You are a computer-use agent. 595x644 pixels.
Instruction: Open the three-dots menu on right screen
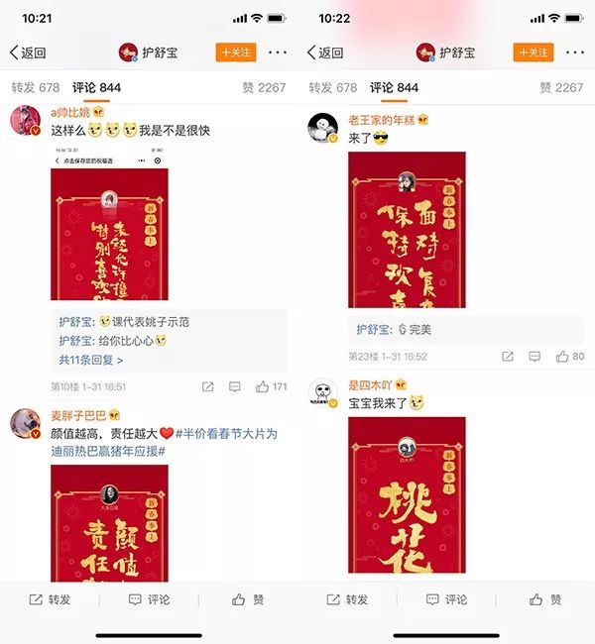coord(575,53)
